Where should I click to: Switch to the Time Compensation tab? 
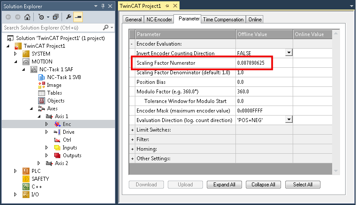coord(223,20)
